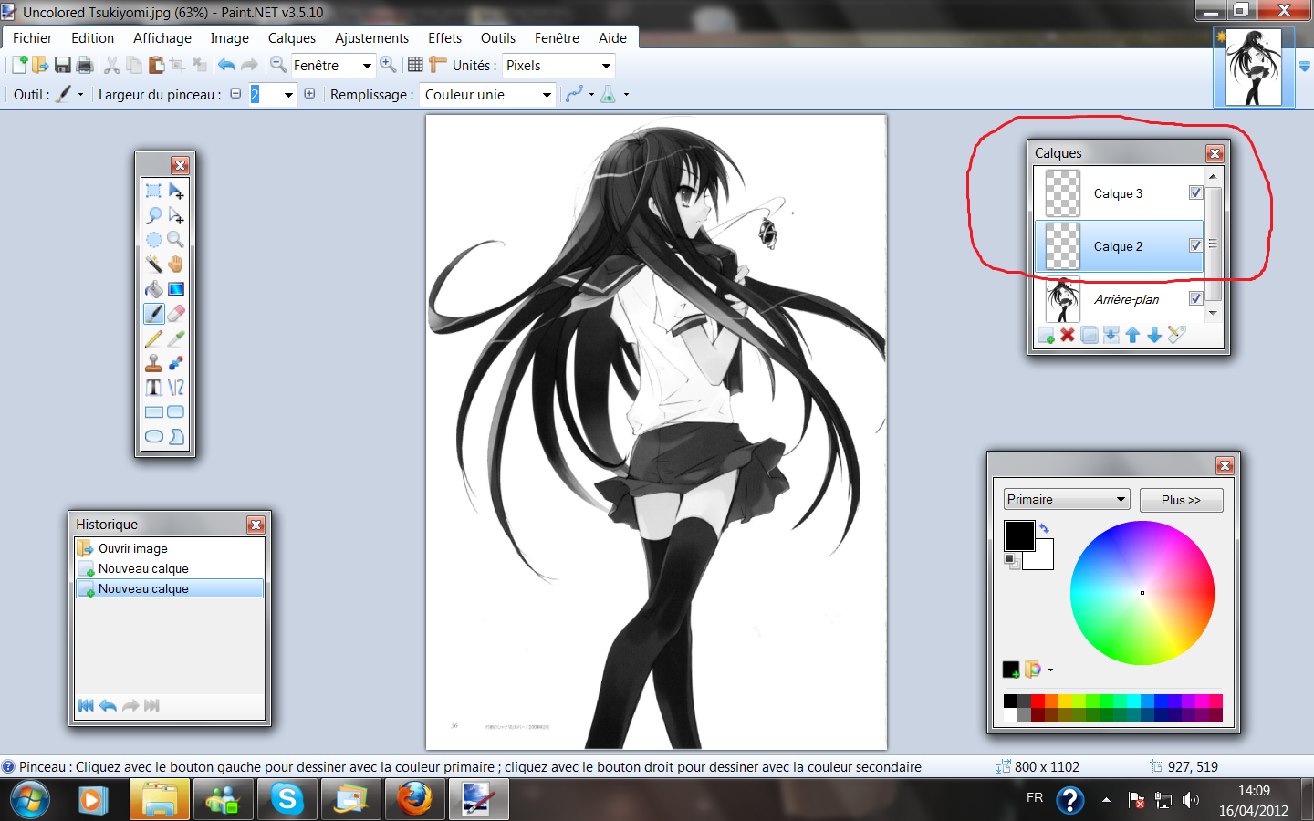Image resolution: width=1314 pixels, height=821 pixels.
Task: Toggle visibility checkbox of Calque 3
Action: [1195, 192]
